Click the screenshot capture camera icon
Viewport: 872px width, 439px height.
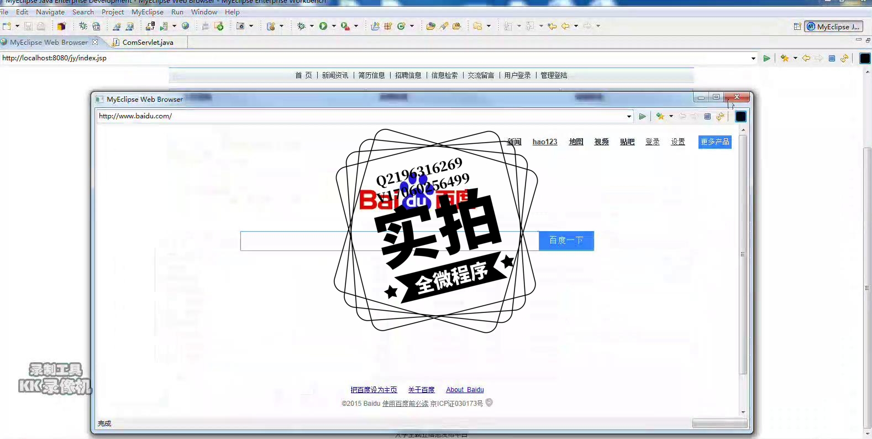240,26
